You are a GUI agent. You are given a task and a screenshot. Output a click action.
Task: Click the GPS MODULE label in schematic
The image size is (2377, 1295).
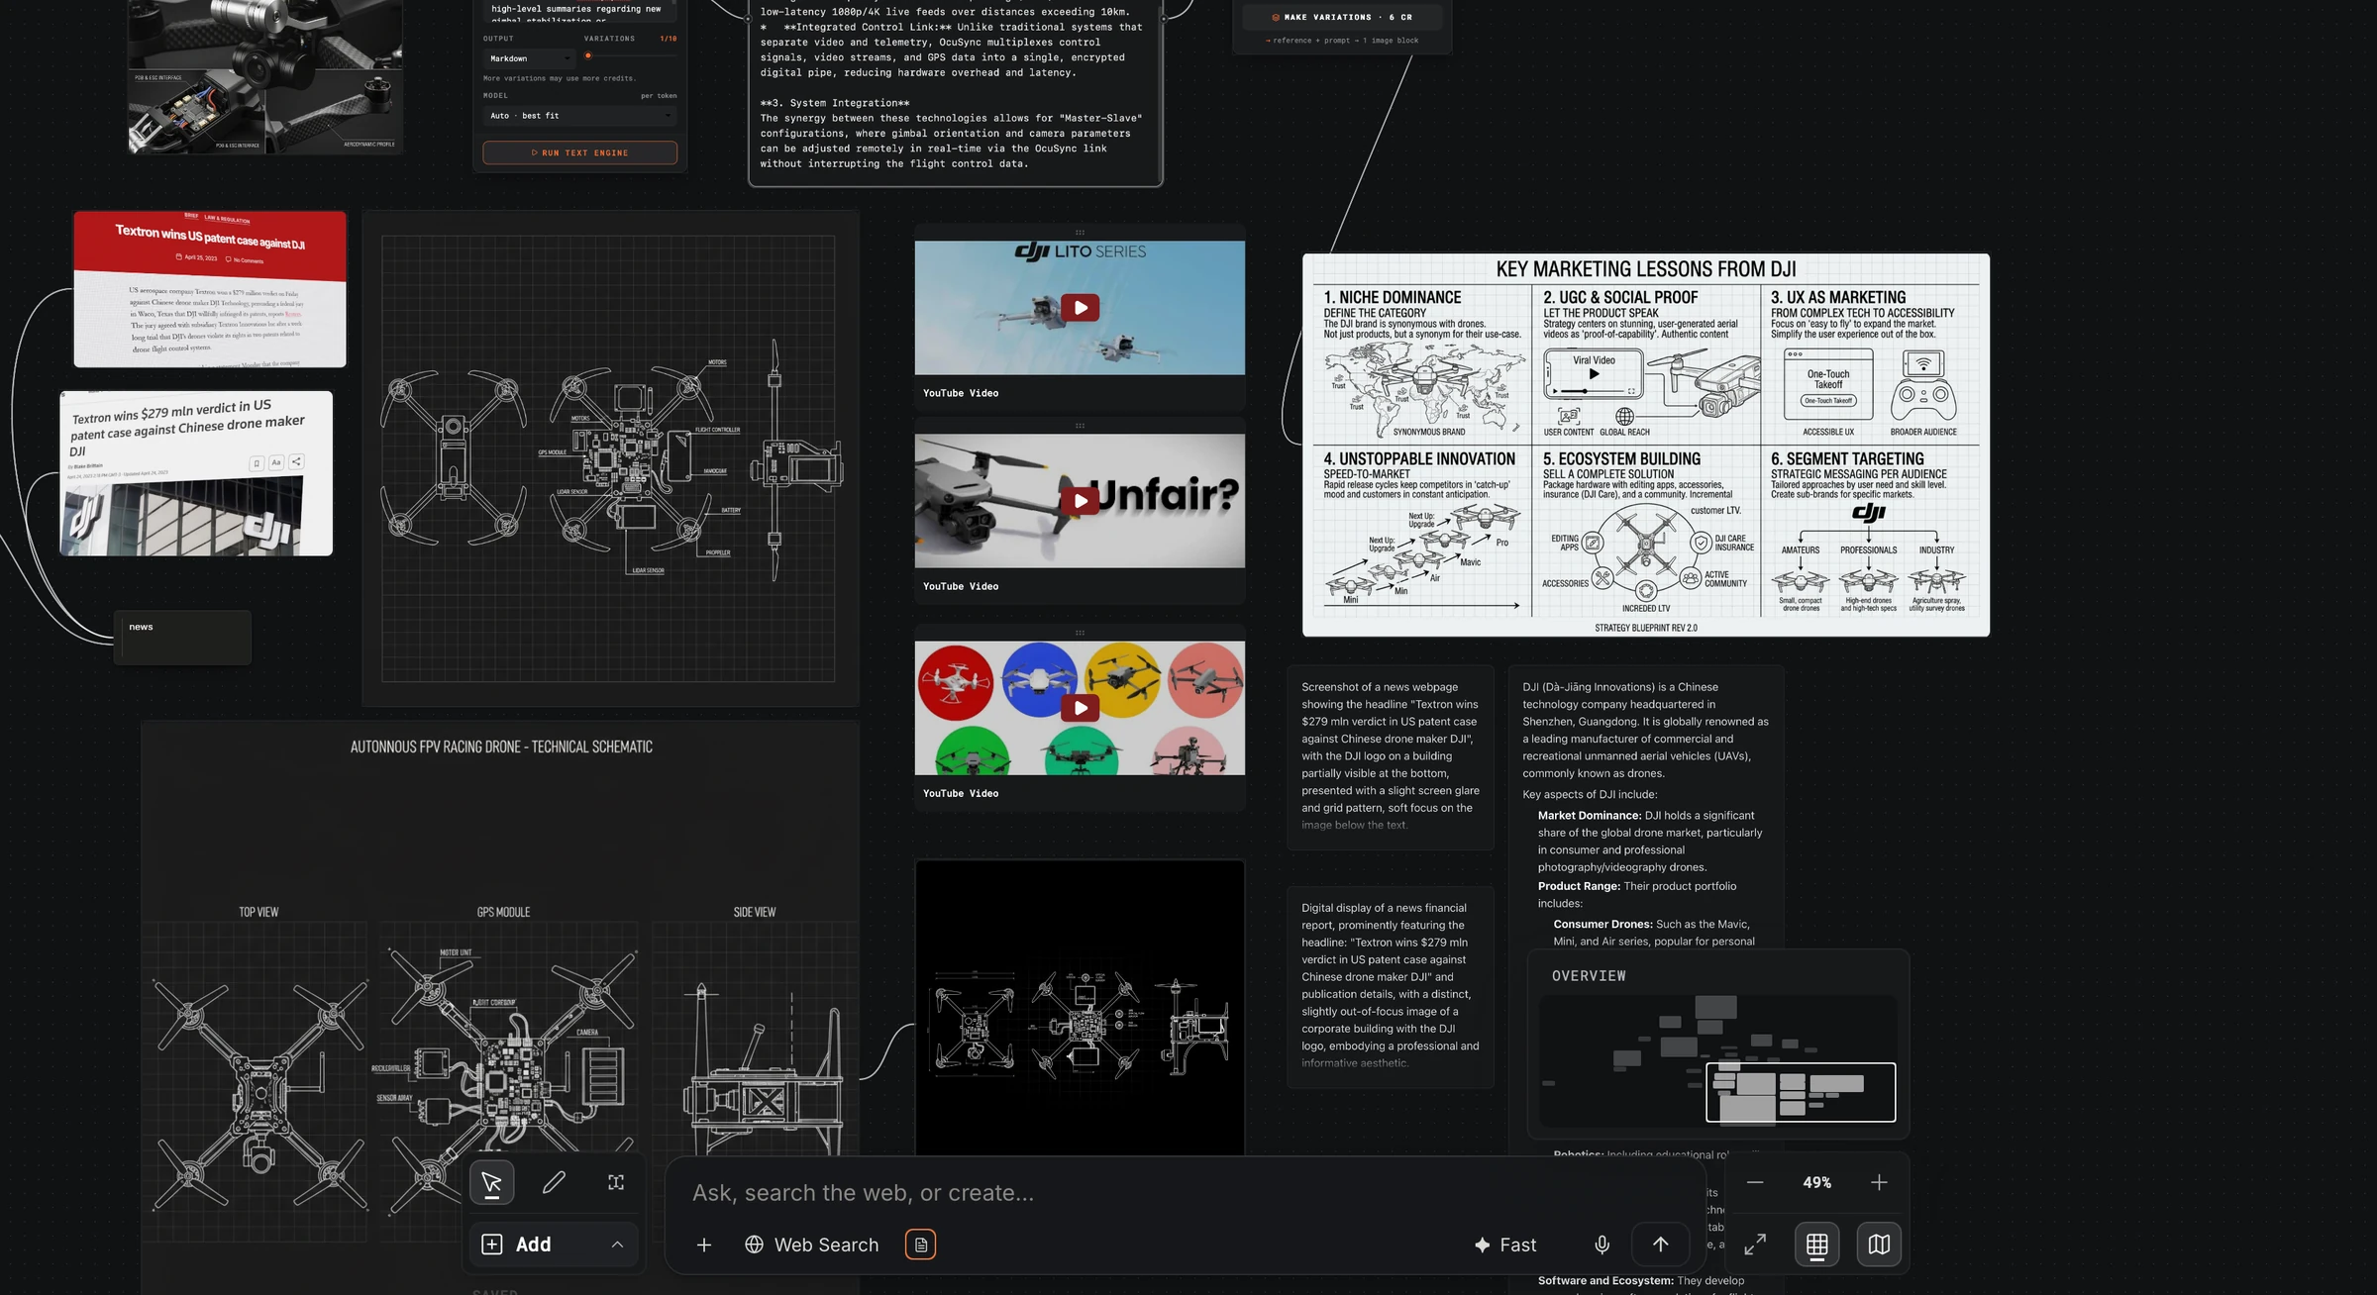tap(503, 912)
